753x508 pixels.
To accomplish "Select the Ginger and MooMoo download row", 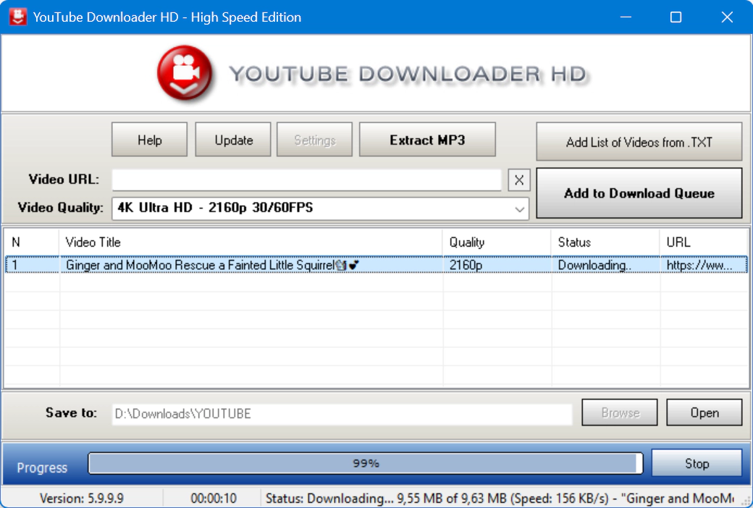I will click(250, 266).
